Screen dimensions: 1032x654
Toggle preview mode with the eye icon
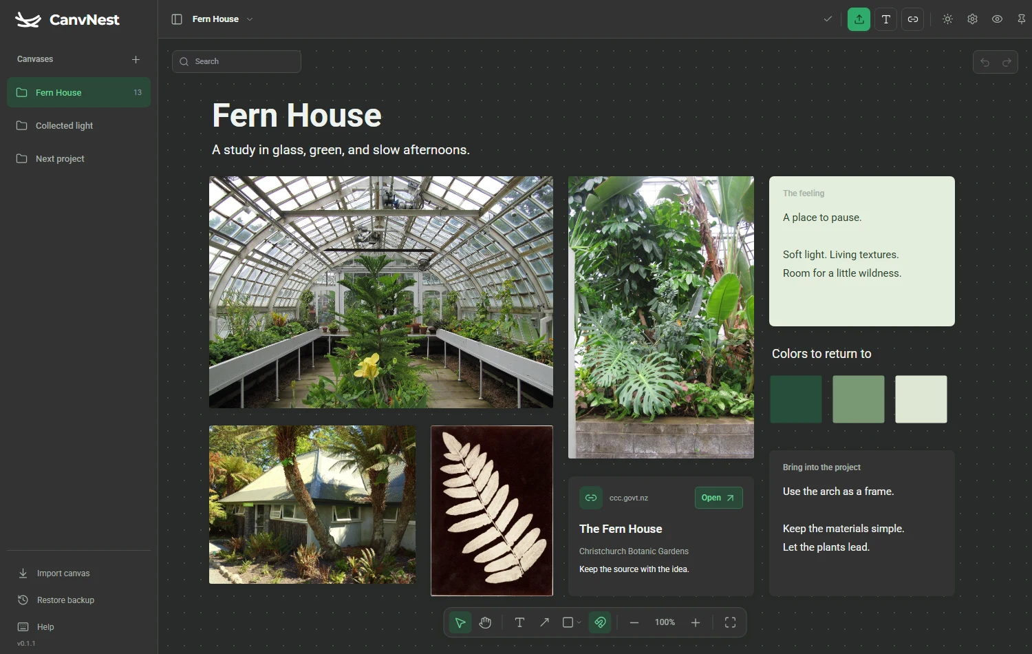[x=997, y=19]
